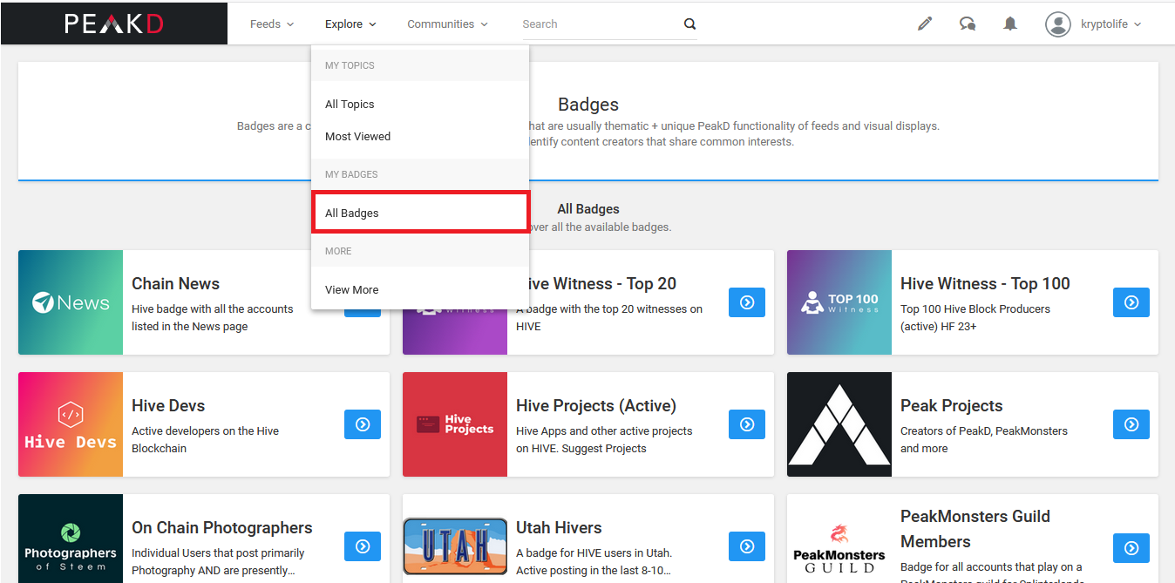
Task: Open Peak Projects badge arrow button
Action: (1131, 424)
